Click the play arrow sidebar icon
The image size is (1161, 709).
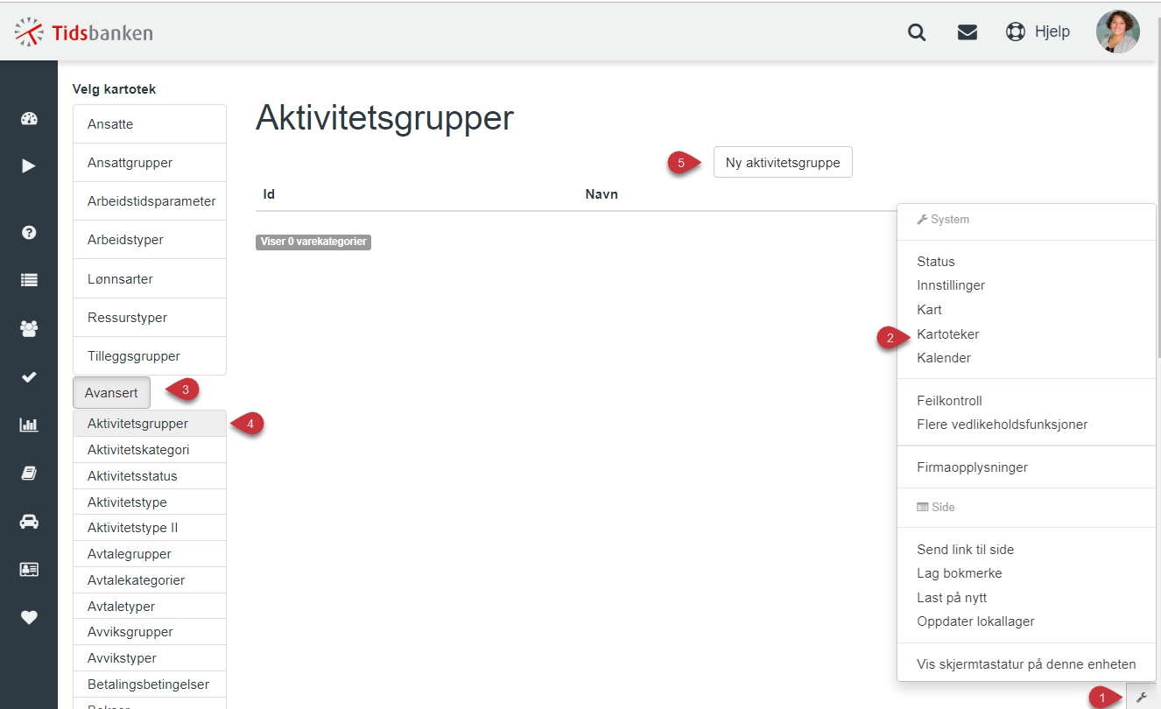pyautogui.click(x=29, y=165)
